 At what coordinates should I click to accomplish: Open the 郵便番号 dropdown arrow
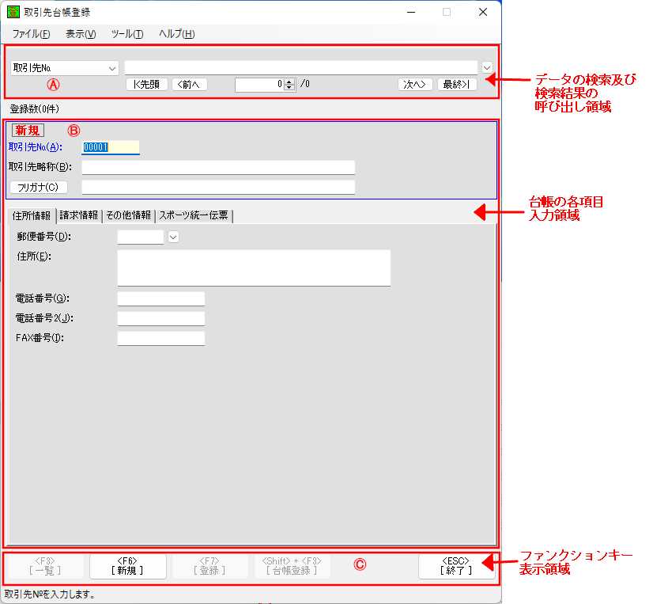(173, 237)
